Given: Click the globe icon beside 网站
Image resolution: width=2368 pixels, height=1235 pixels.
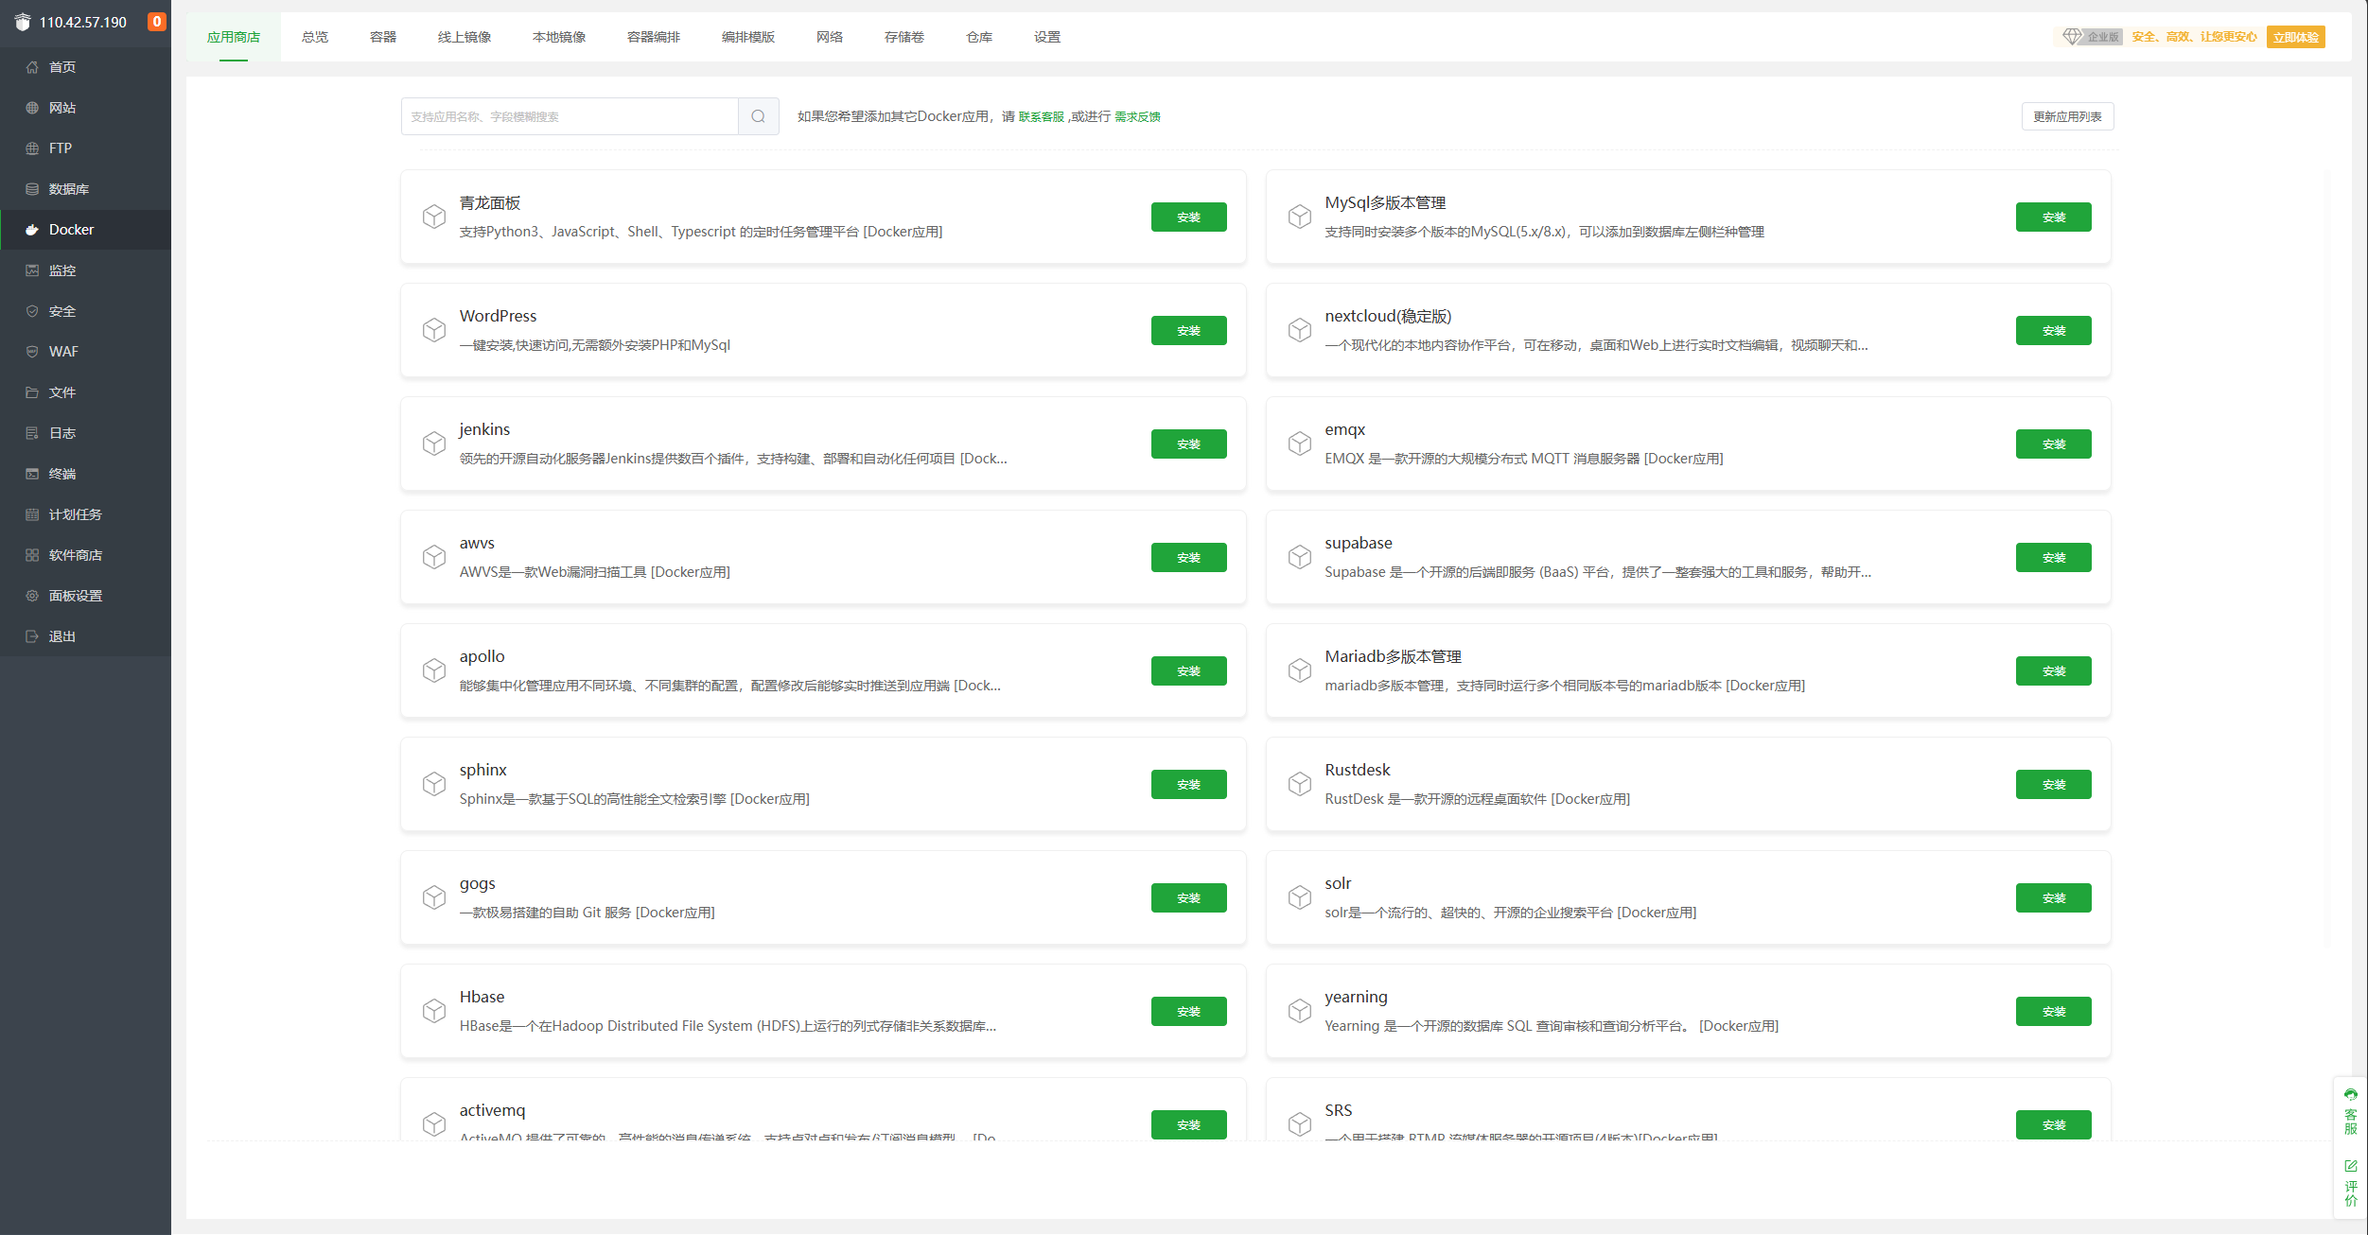Looking at the screenshot, I should coord(32,108).
